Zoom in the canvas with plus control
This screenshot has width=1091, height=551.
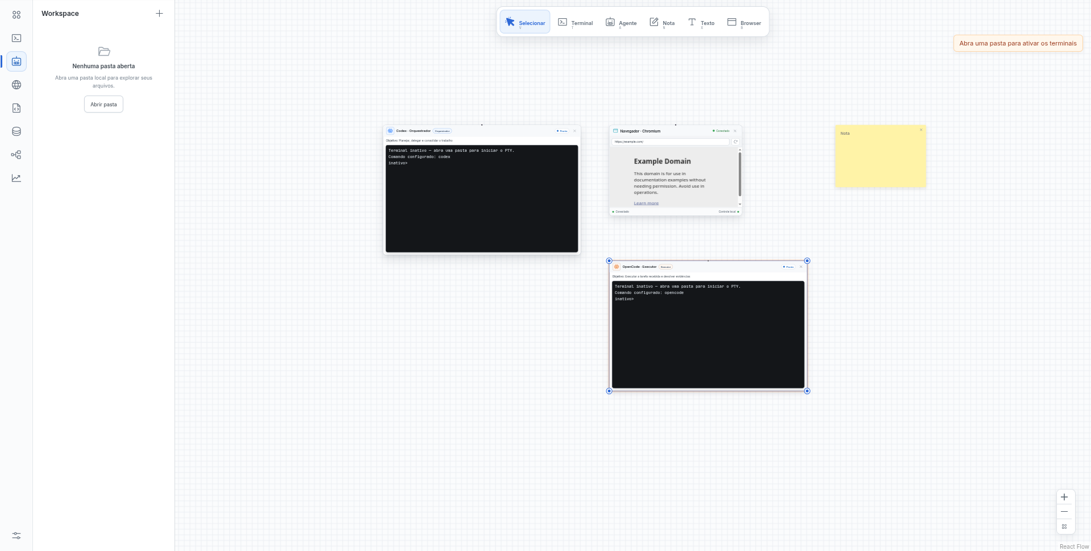[1064, 497]
